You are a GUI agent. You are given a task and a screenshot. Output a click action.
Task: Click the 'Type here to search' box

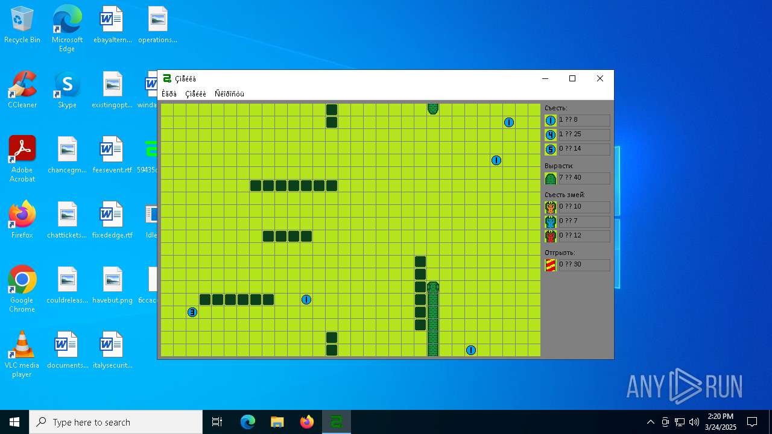116,422
